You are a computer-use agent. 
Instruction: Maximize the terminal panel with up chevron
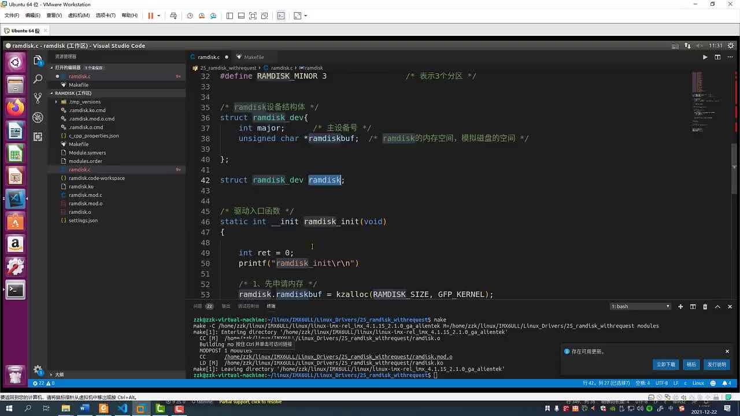(717, 306)
